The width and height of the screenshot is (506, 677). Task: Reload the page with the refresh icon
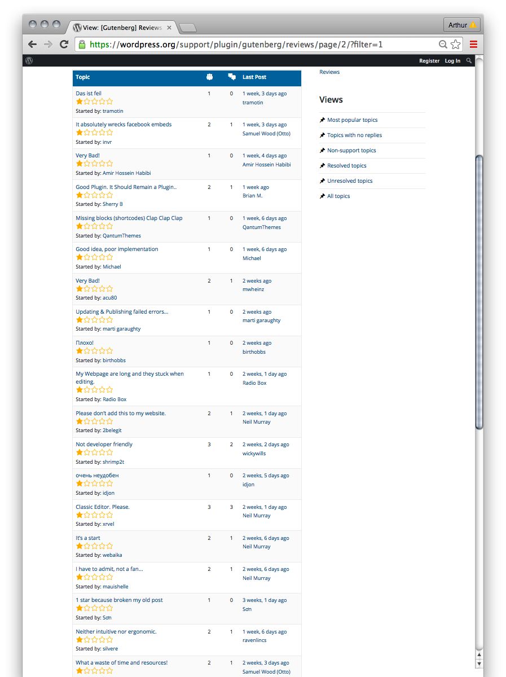(64, 44)
